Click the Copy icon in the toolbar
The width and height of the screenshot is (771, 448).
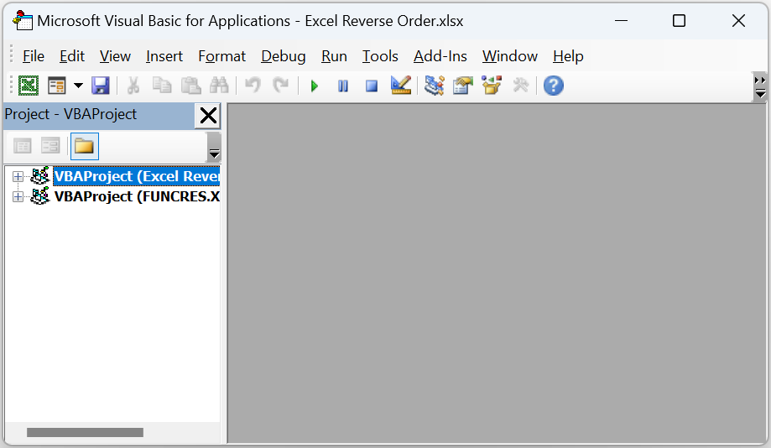coord(162,86)
